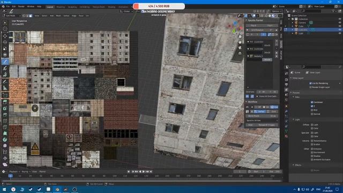Toggle Use for Rendering checkbox
The image size is (343, 193).
[310, 84]
